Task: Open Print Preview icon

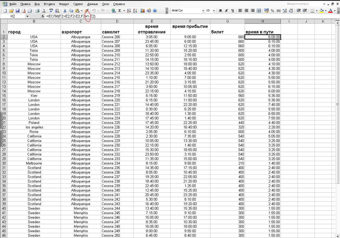Action: tap(43, 10)
